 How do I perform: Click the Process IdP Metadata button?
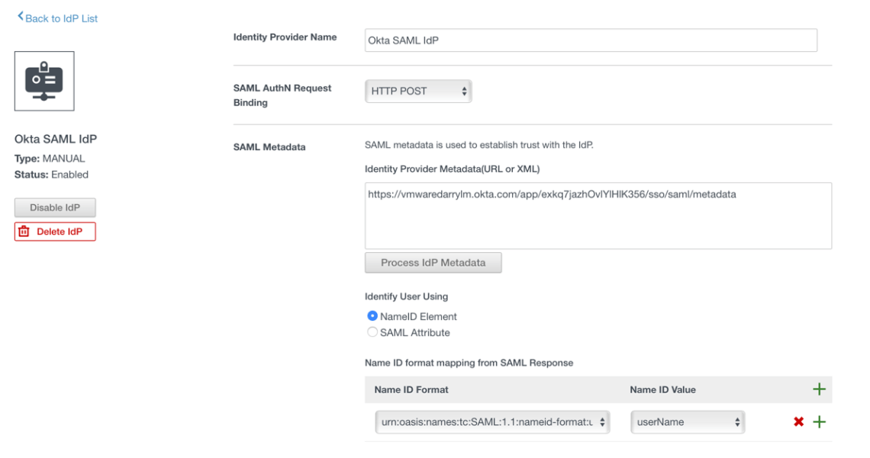click(433, 262)
